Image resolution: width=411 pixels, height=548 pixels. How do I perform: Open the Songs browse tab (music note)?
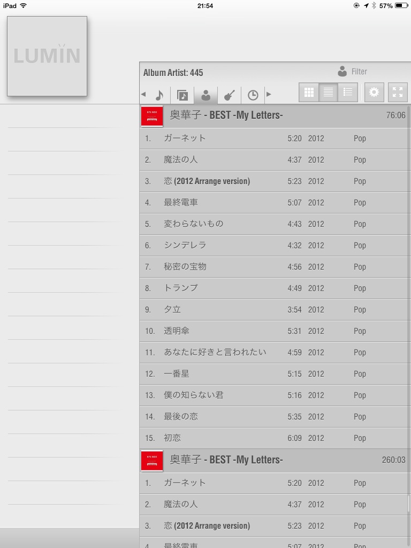(159, 95)
